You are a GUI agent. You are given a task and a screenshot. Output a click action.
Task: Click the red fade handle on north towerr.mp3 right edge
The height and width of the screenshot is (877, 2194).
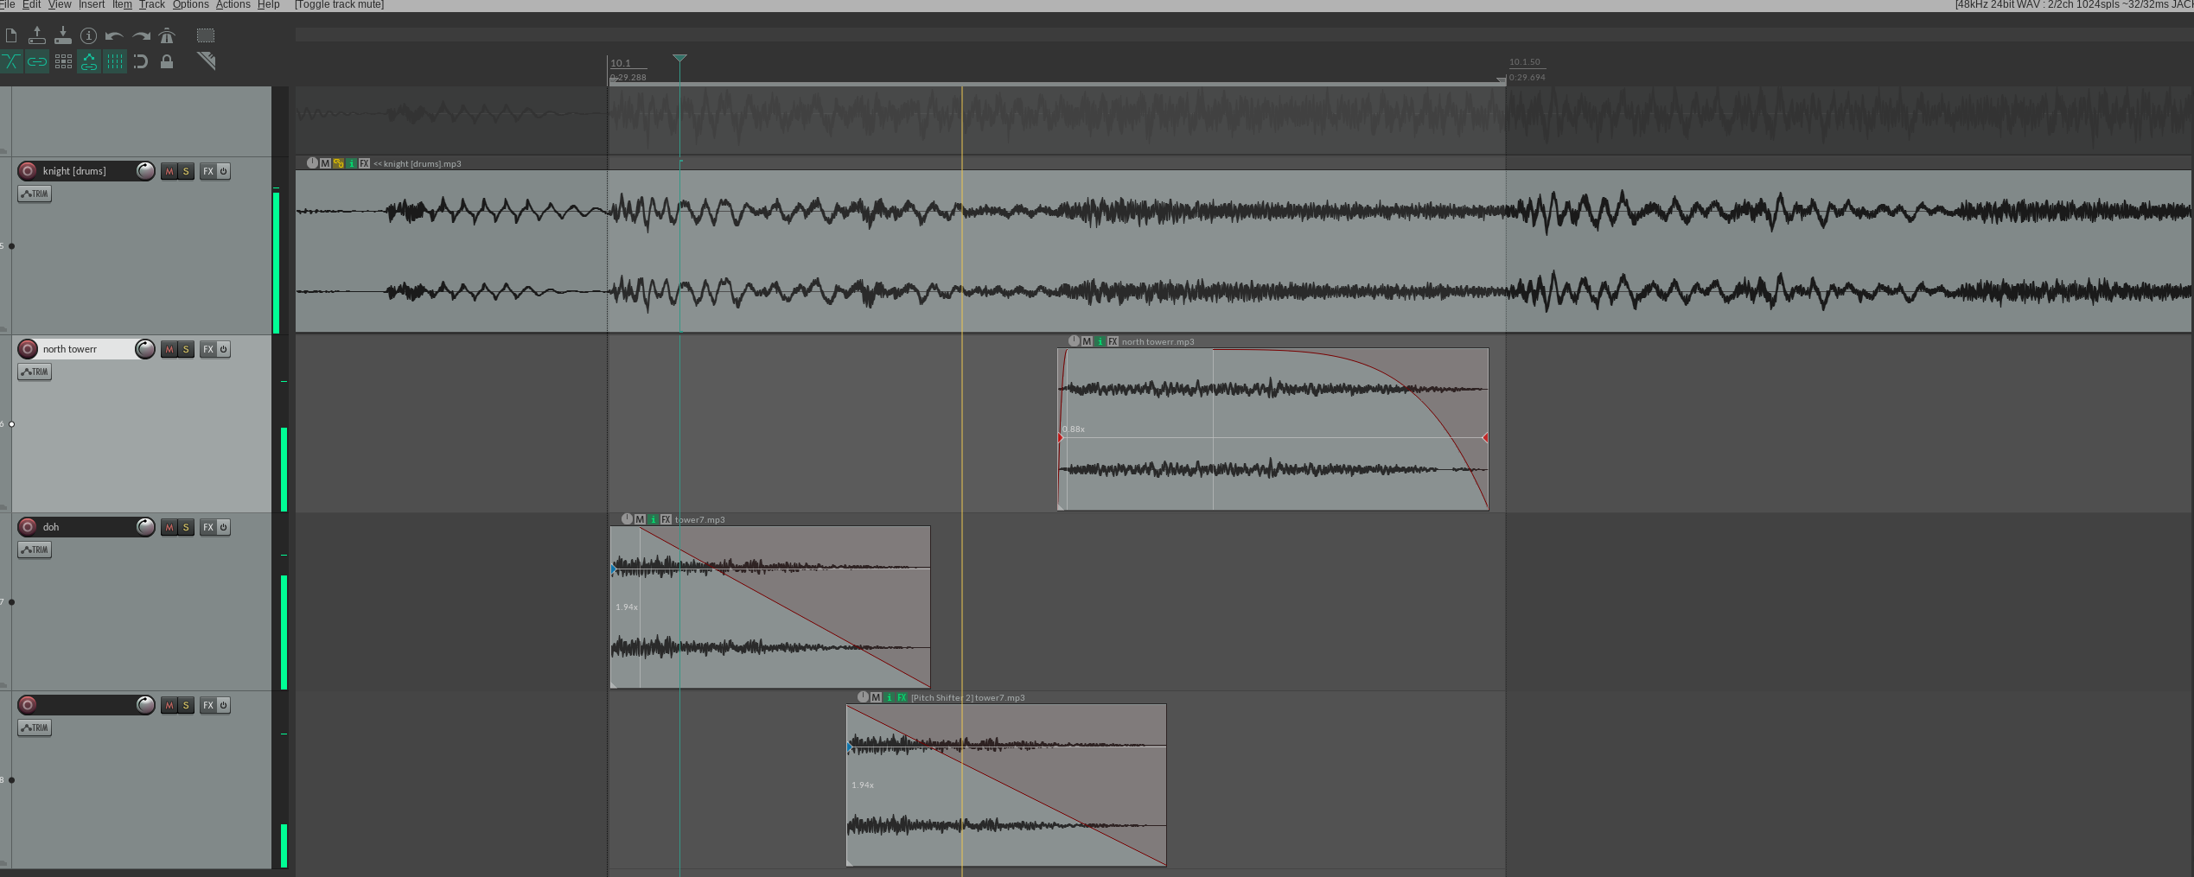[1485, 438]
